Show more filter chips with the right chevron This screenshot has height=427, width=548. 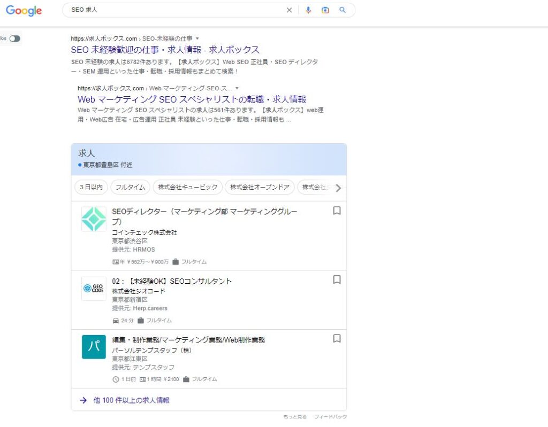point(338,188)
